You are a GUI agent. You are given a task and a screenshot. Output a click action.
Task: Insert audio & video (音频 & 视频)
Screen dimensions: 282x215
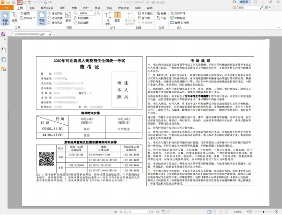pos(179,23)
